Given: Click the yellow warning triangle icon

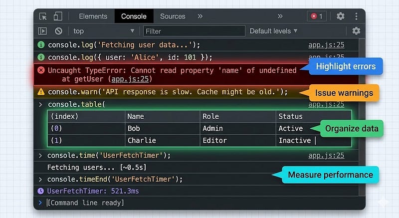Looking at the screenshot, I should coord(41,92).
